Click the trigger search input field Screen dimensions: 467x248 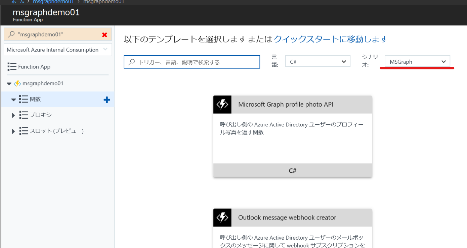click(192, 62)
